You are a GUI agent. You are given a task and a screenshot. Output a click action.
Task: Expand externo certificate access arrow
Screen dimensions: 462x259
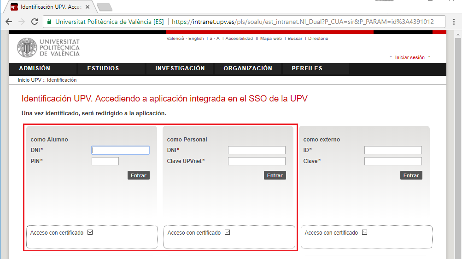click(x=365, y=232)
